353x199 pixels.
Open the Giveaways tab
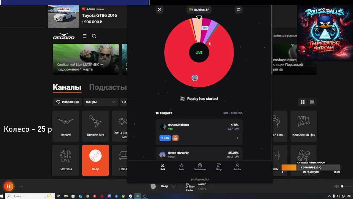point(200,167)
